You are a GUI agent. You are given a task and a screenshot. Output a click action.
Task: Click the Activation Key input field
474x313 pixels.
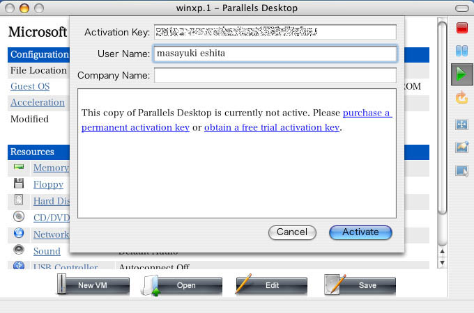click(x=275, y=32)
